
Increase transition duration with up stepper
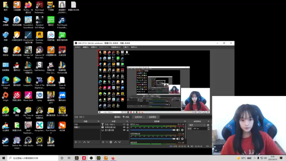point(208,128)
